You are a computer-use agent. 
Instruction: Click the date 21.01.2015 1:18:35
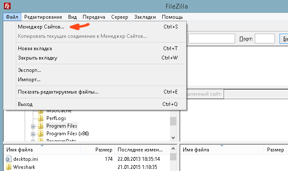point(137,167)
